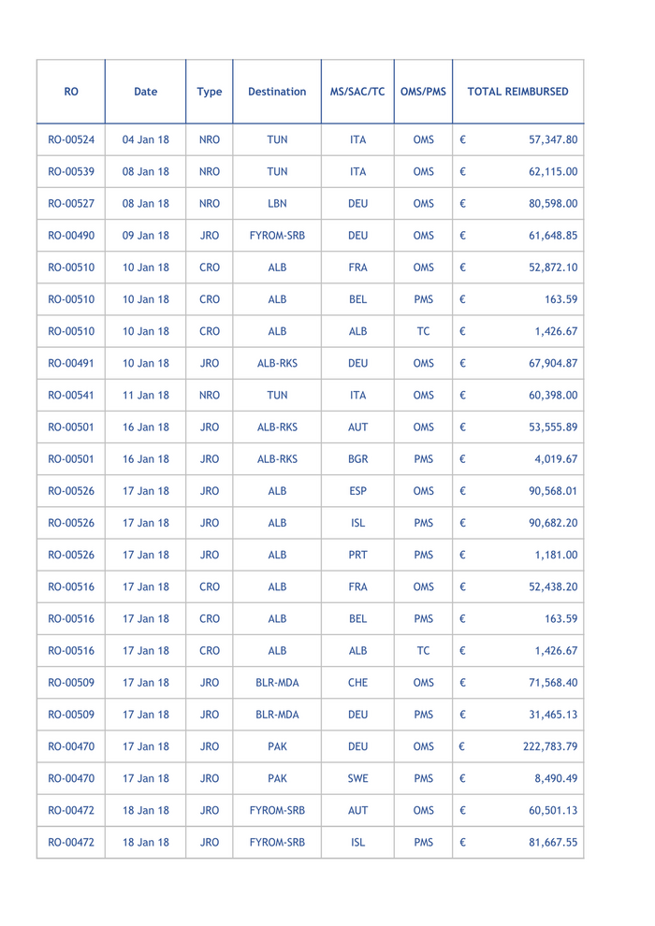655x926 pixels.
Task: Select the Date column header
Action: click(x=145, y=92)
